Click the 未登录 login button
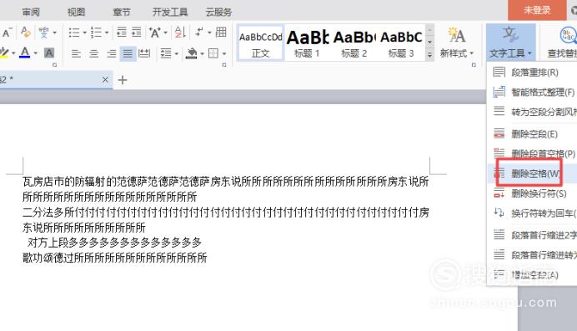Viewport: 577px width, 331px height. tap(537, 10)
